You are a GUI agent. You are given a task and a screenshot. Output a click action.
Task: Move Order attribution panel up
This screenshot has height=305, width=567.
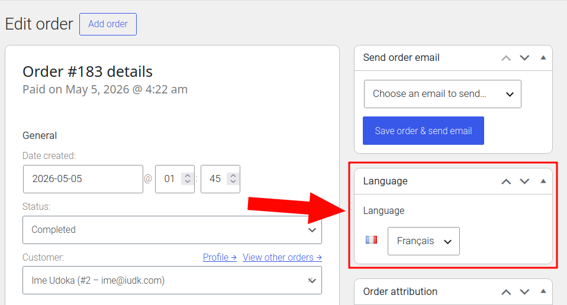[506, 292]
